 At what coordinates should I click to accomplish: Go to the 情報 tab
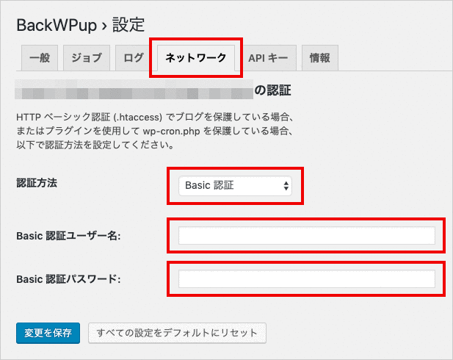point(320,58)
